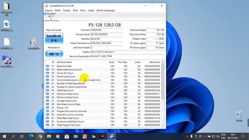
Task: Click the Saudável 0 % health status button
Action: point(54,38)
